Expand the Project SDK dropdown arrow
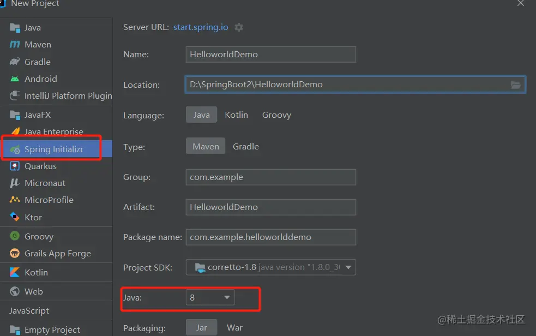536x336 pixels. click(348, 267)
